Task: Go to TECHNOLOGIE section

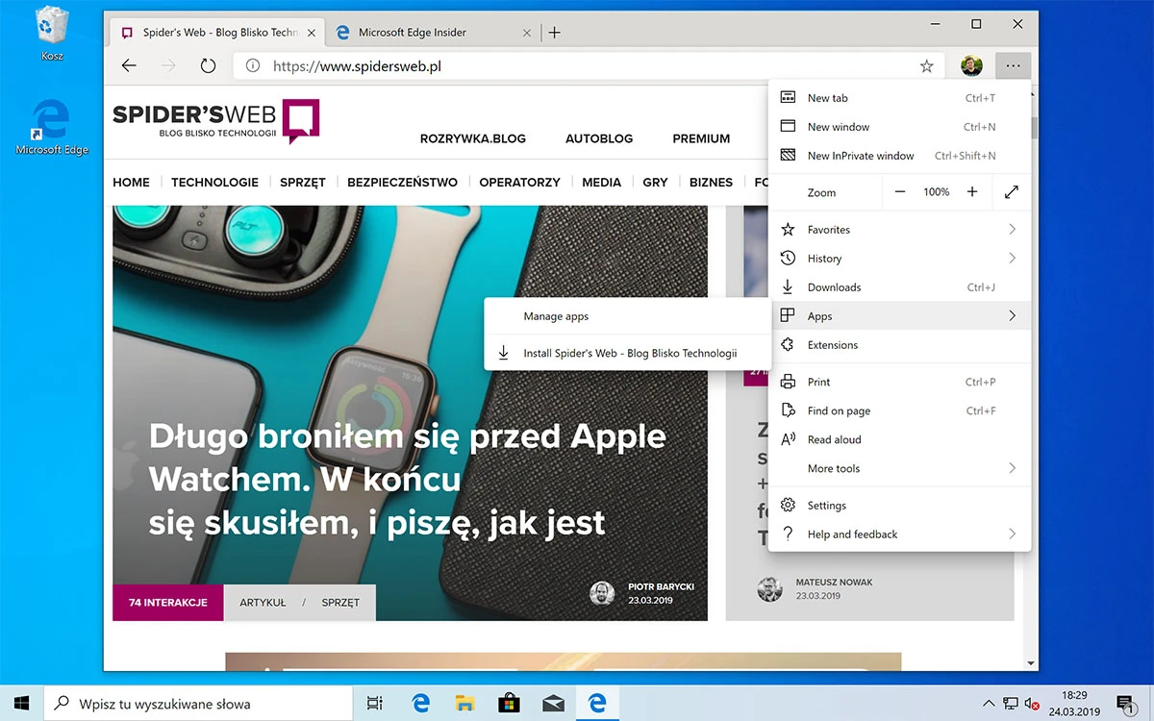Action: click(x=214, y=182)
